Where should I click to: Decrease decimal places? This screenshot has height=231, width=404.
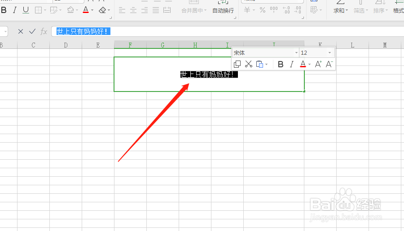(298, 10)
